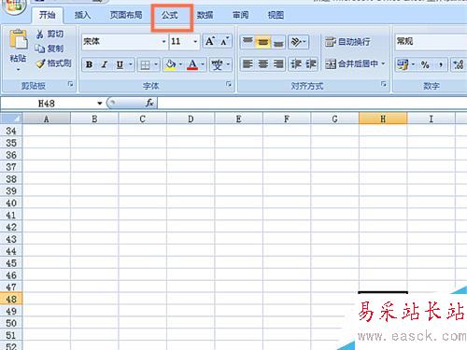This screenshot has height=350, width=467.
Task: Select column D header
Action: (191, 119)
